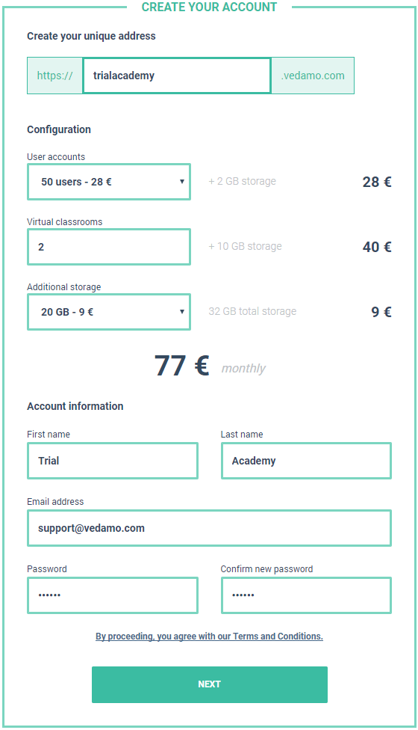The height and width of the screenshot is (730, 418).
Task: Open the Terms and Conditions link
Action: [x=210, y=637]
